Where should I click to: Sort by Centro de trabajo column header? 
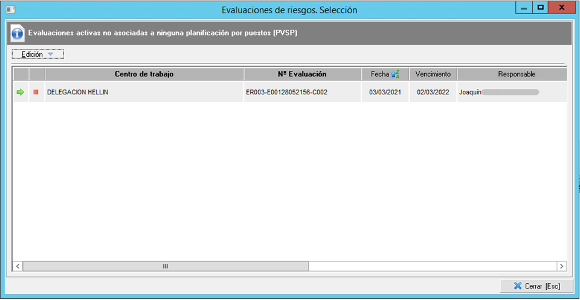[x=144, y=74]
